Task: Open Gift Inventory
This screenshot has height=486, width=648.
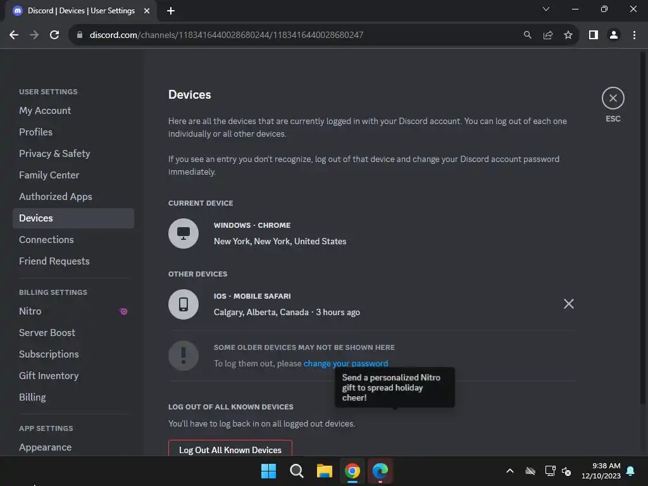Action: click(73, 376)
